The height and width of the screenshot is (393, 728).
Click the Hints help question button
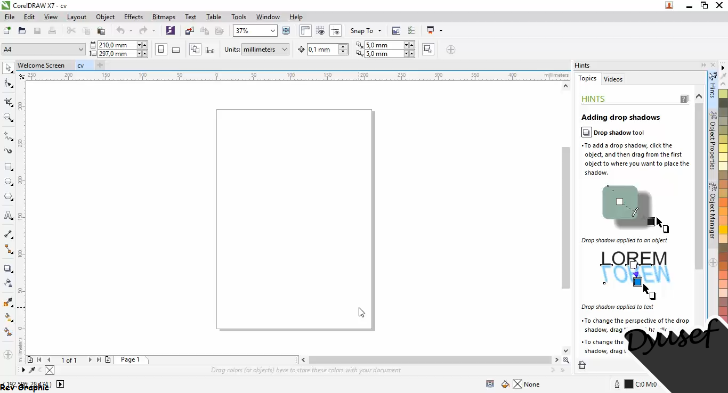coord(684,99)
